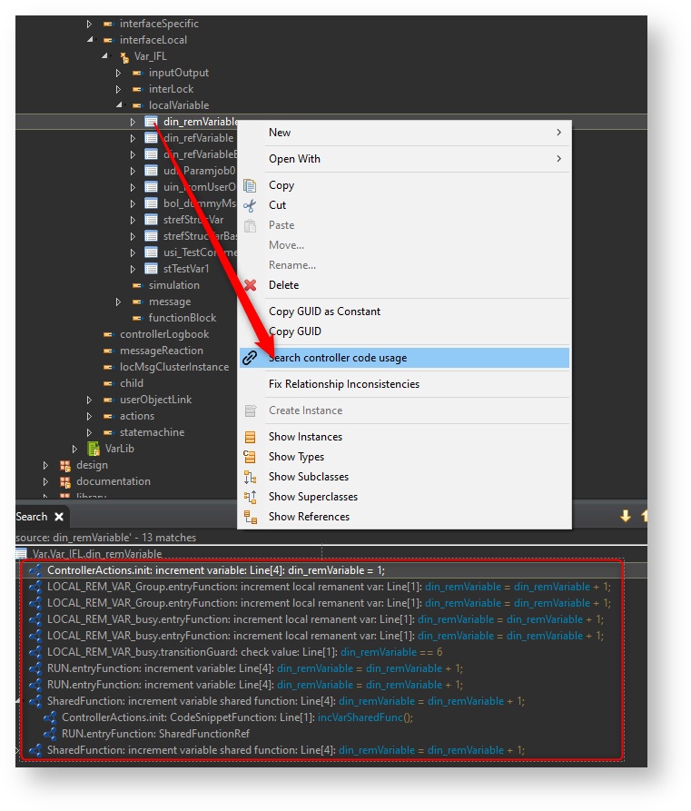Click the down arrow in Search toolbar
691x811 pixels.
coord(625,516)
